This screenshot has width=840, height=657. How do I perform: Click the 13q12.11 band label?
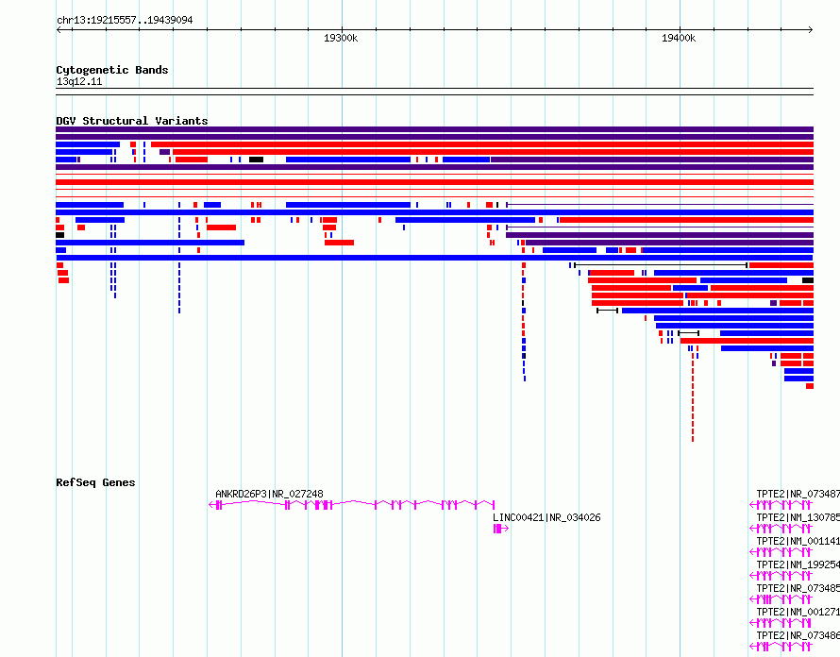(79, 81)
